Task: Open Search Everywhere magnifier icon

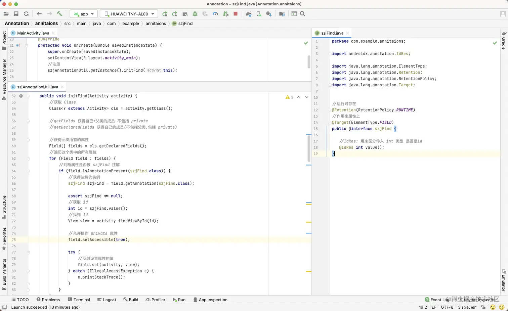Action: tap(302, 14)
